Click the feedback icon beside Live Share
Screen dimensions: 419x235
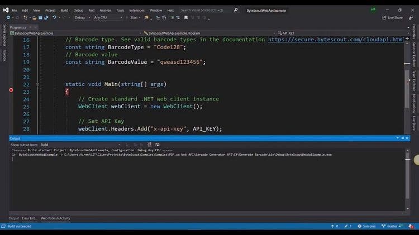click(411, 17)
